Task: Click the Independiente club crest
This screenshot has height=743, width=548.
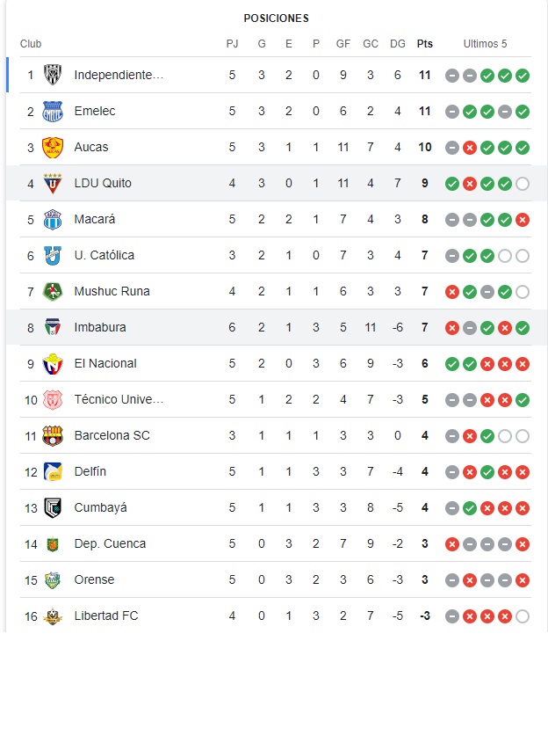Action: tap(53, 75)
